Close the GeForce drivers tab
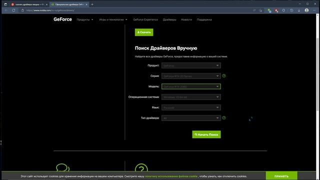The width and height of the screenshot is (320, 180). 86,4
